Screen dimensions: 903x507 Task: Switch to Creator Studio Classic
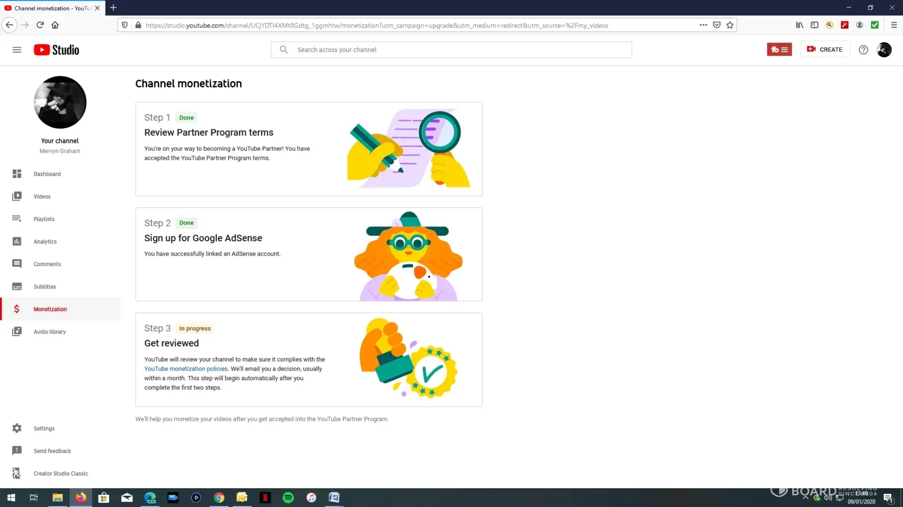tap(60, 474)
